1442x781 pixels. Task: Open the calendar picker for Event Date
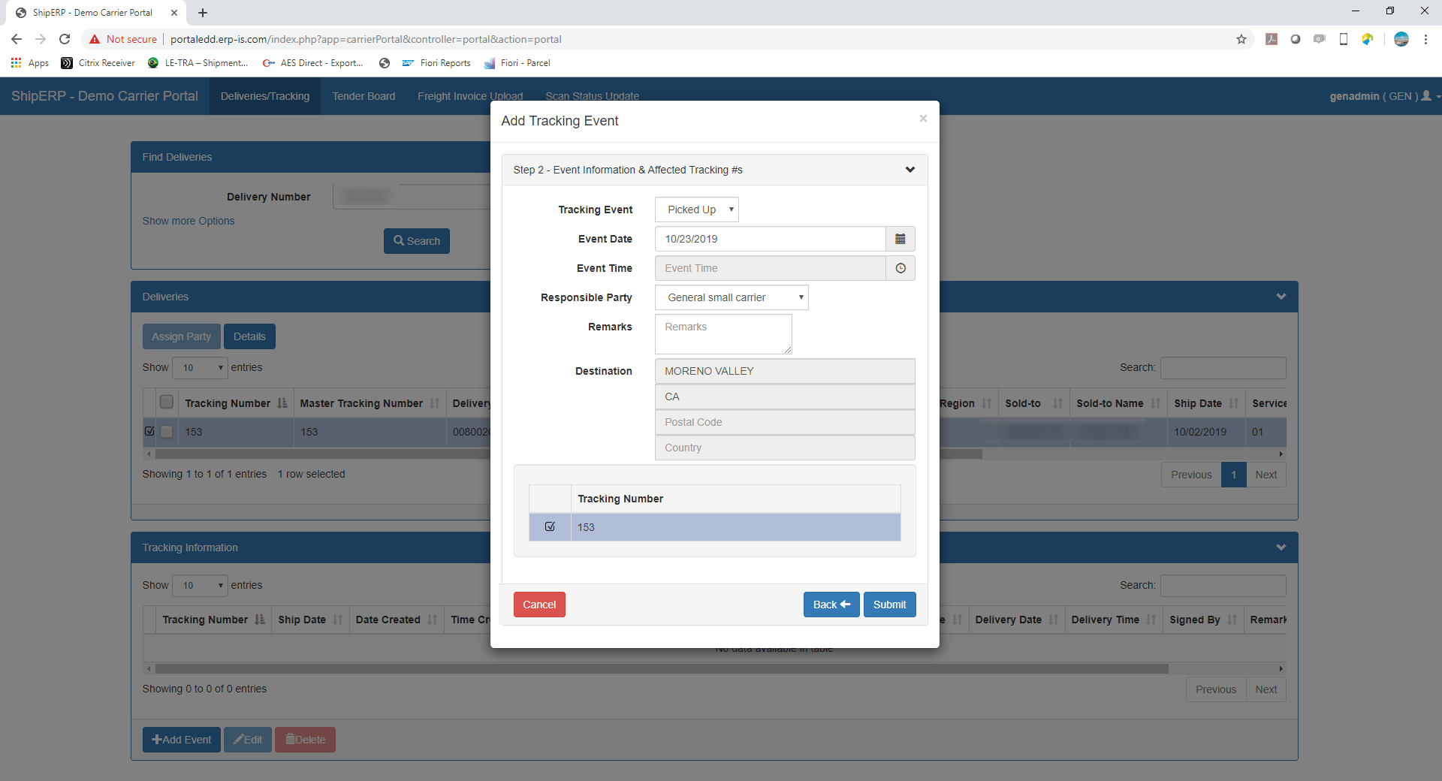(x=900, y=239)
